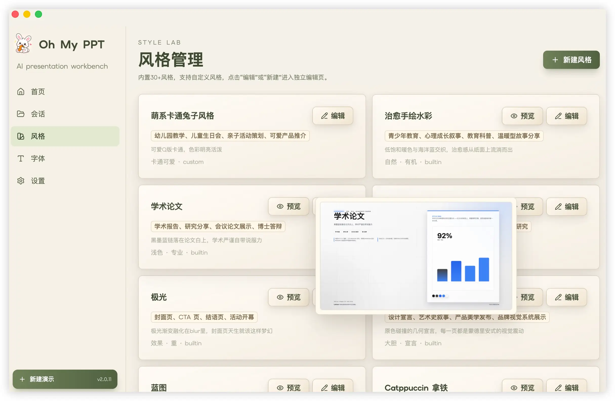Click the 极光 card title
615x401 pixels.
[159, 297]
